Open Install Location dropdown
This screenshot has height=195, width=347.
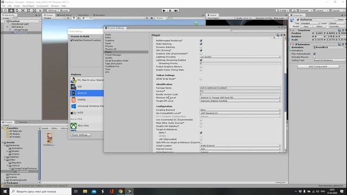[x=240, y=146]
